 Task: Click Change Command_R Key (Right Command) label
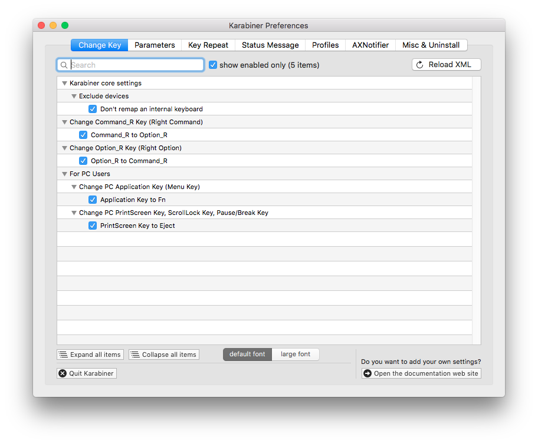136,122
